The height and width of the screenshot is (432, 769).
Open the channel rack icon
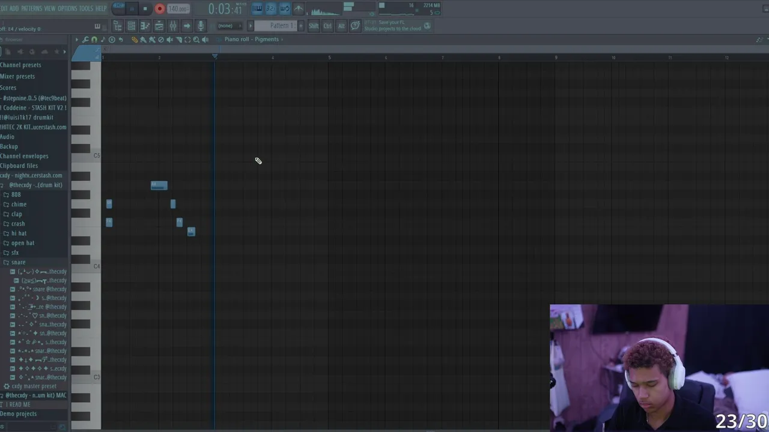[x=131, y=26]
